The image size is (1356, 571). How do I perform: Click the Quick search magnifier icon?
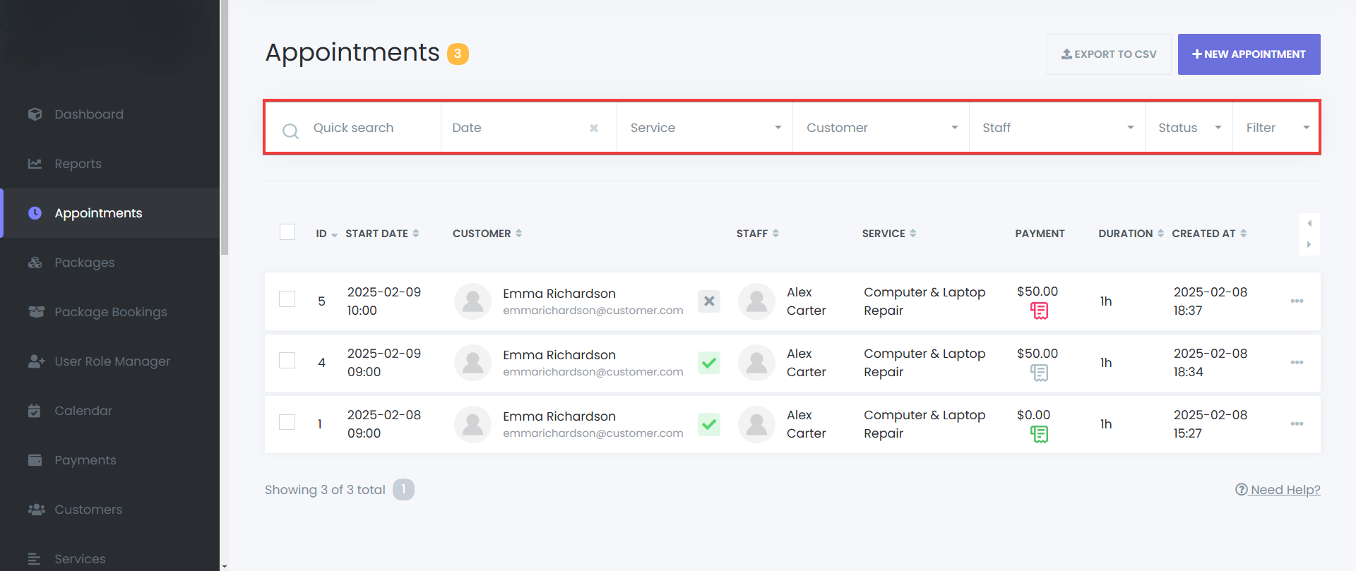[290, 131]
